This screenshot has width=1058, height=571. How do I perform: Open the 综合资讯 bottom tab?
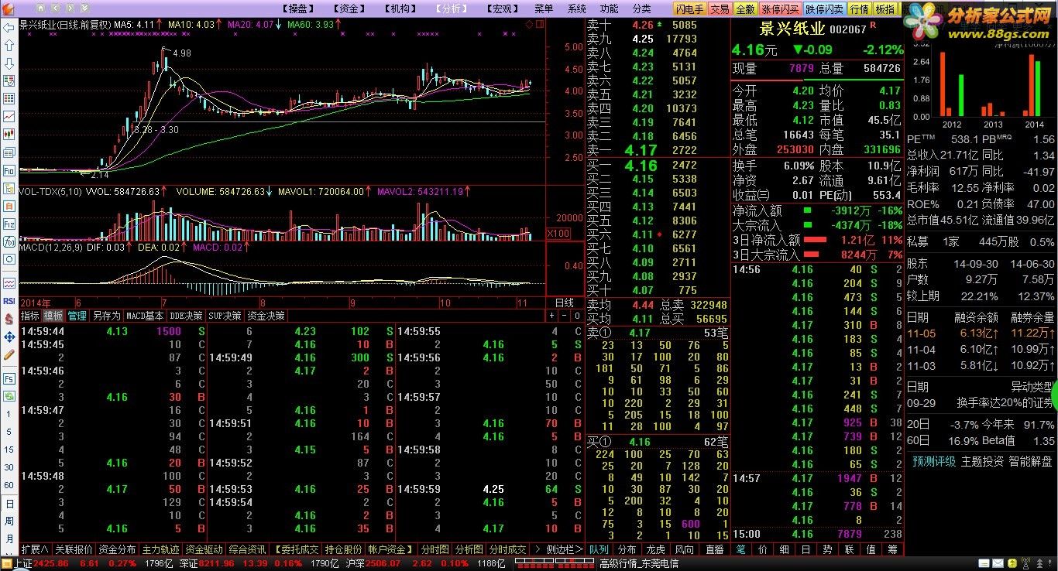coord(248,549)
